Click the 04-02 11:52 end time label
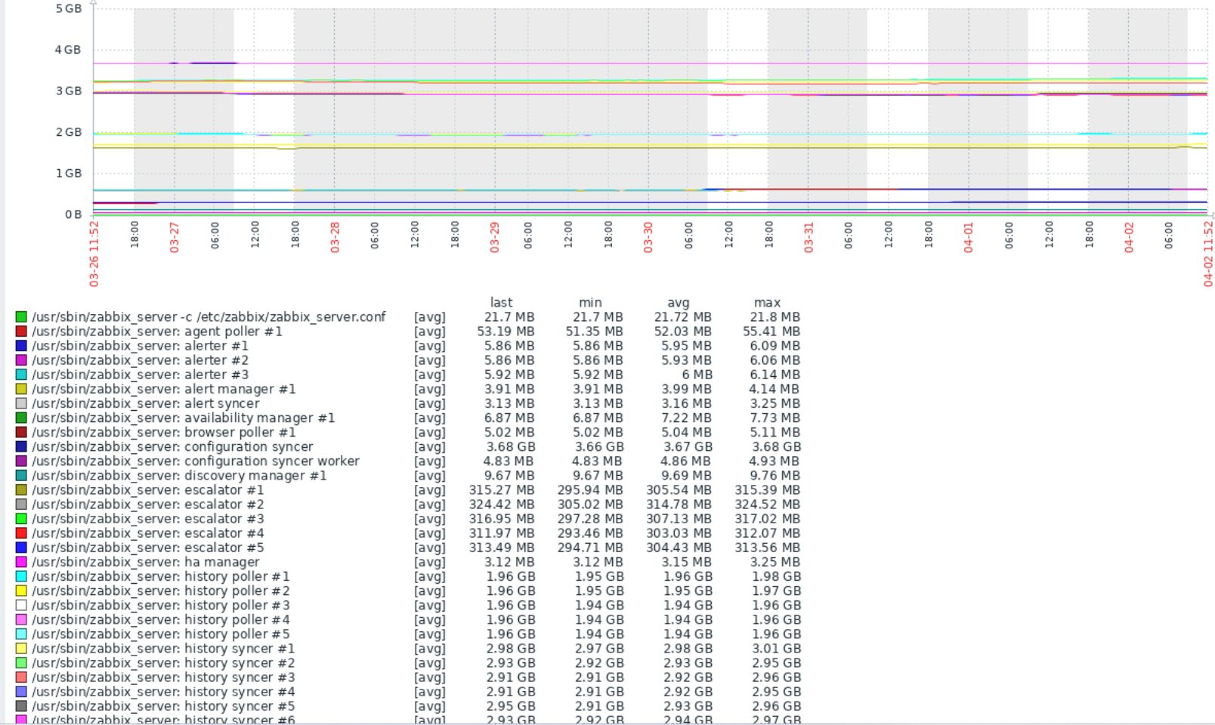This screenshot has width=1215, height=725. (x=1207, y=253)
